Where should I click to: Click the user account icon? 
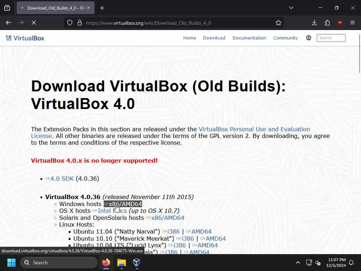(x=308, y=38)
